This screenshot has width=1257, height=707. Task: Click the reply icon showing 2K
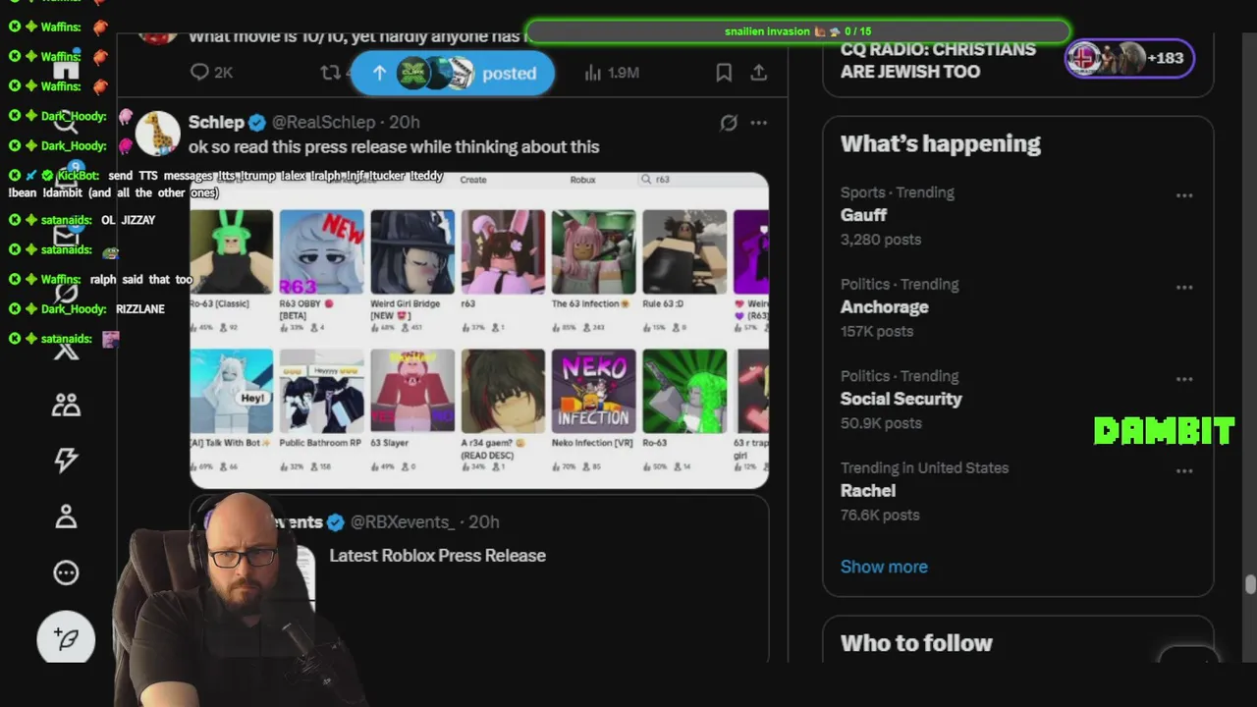(x=199, y=73)
